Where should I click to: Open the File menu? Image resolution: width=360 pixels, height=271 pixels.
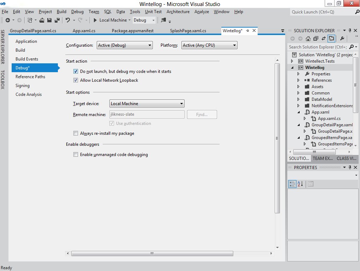pos(5,12)
